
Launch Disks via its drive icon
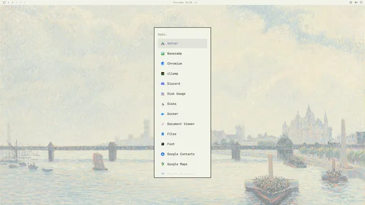tap(163, 104)
